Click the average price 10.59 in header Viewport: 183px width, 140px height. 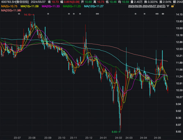[126, 2]
